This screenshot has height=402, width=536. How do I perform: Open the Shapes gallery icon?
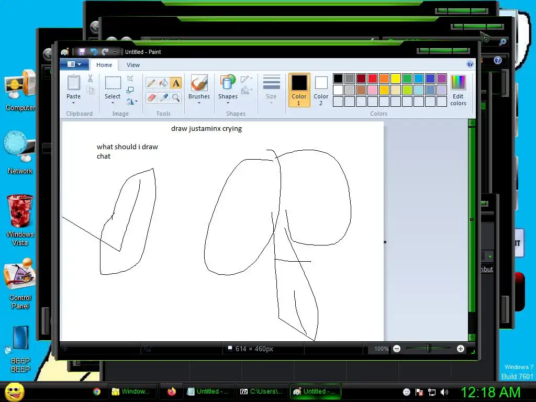pyautogui.click(x=228, y=83)
